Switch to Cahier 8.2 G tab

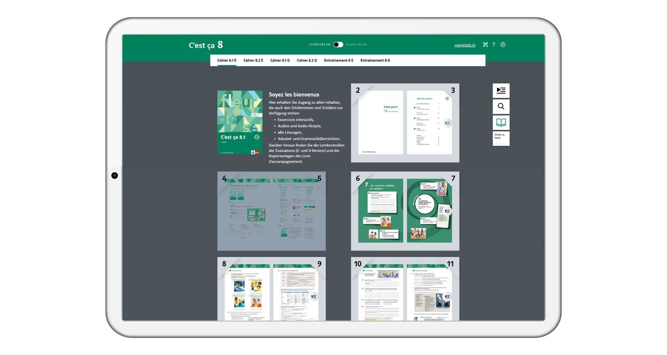pos(307,60)
